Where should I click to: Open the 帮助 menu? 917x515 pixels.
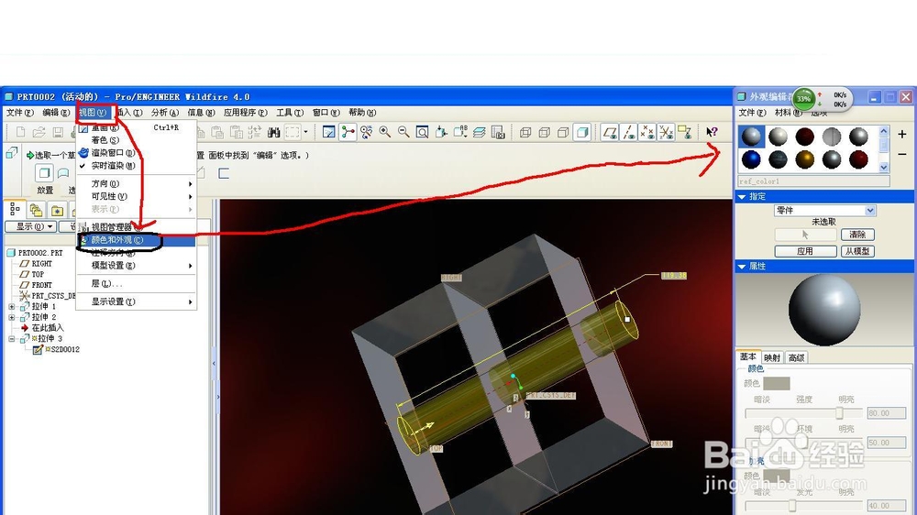coord(362,112)
